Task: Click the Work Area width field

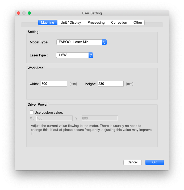Action: (54, 84)
